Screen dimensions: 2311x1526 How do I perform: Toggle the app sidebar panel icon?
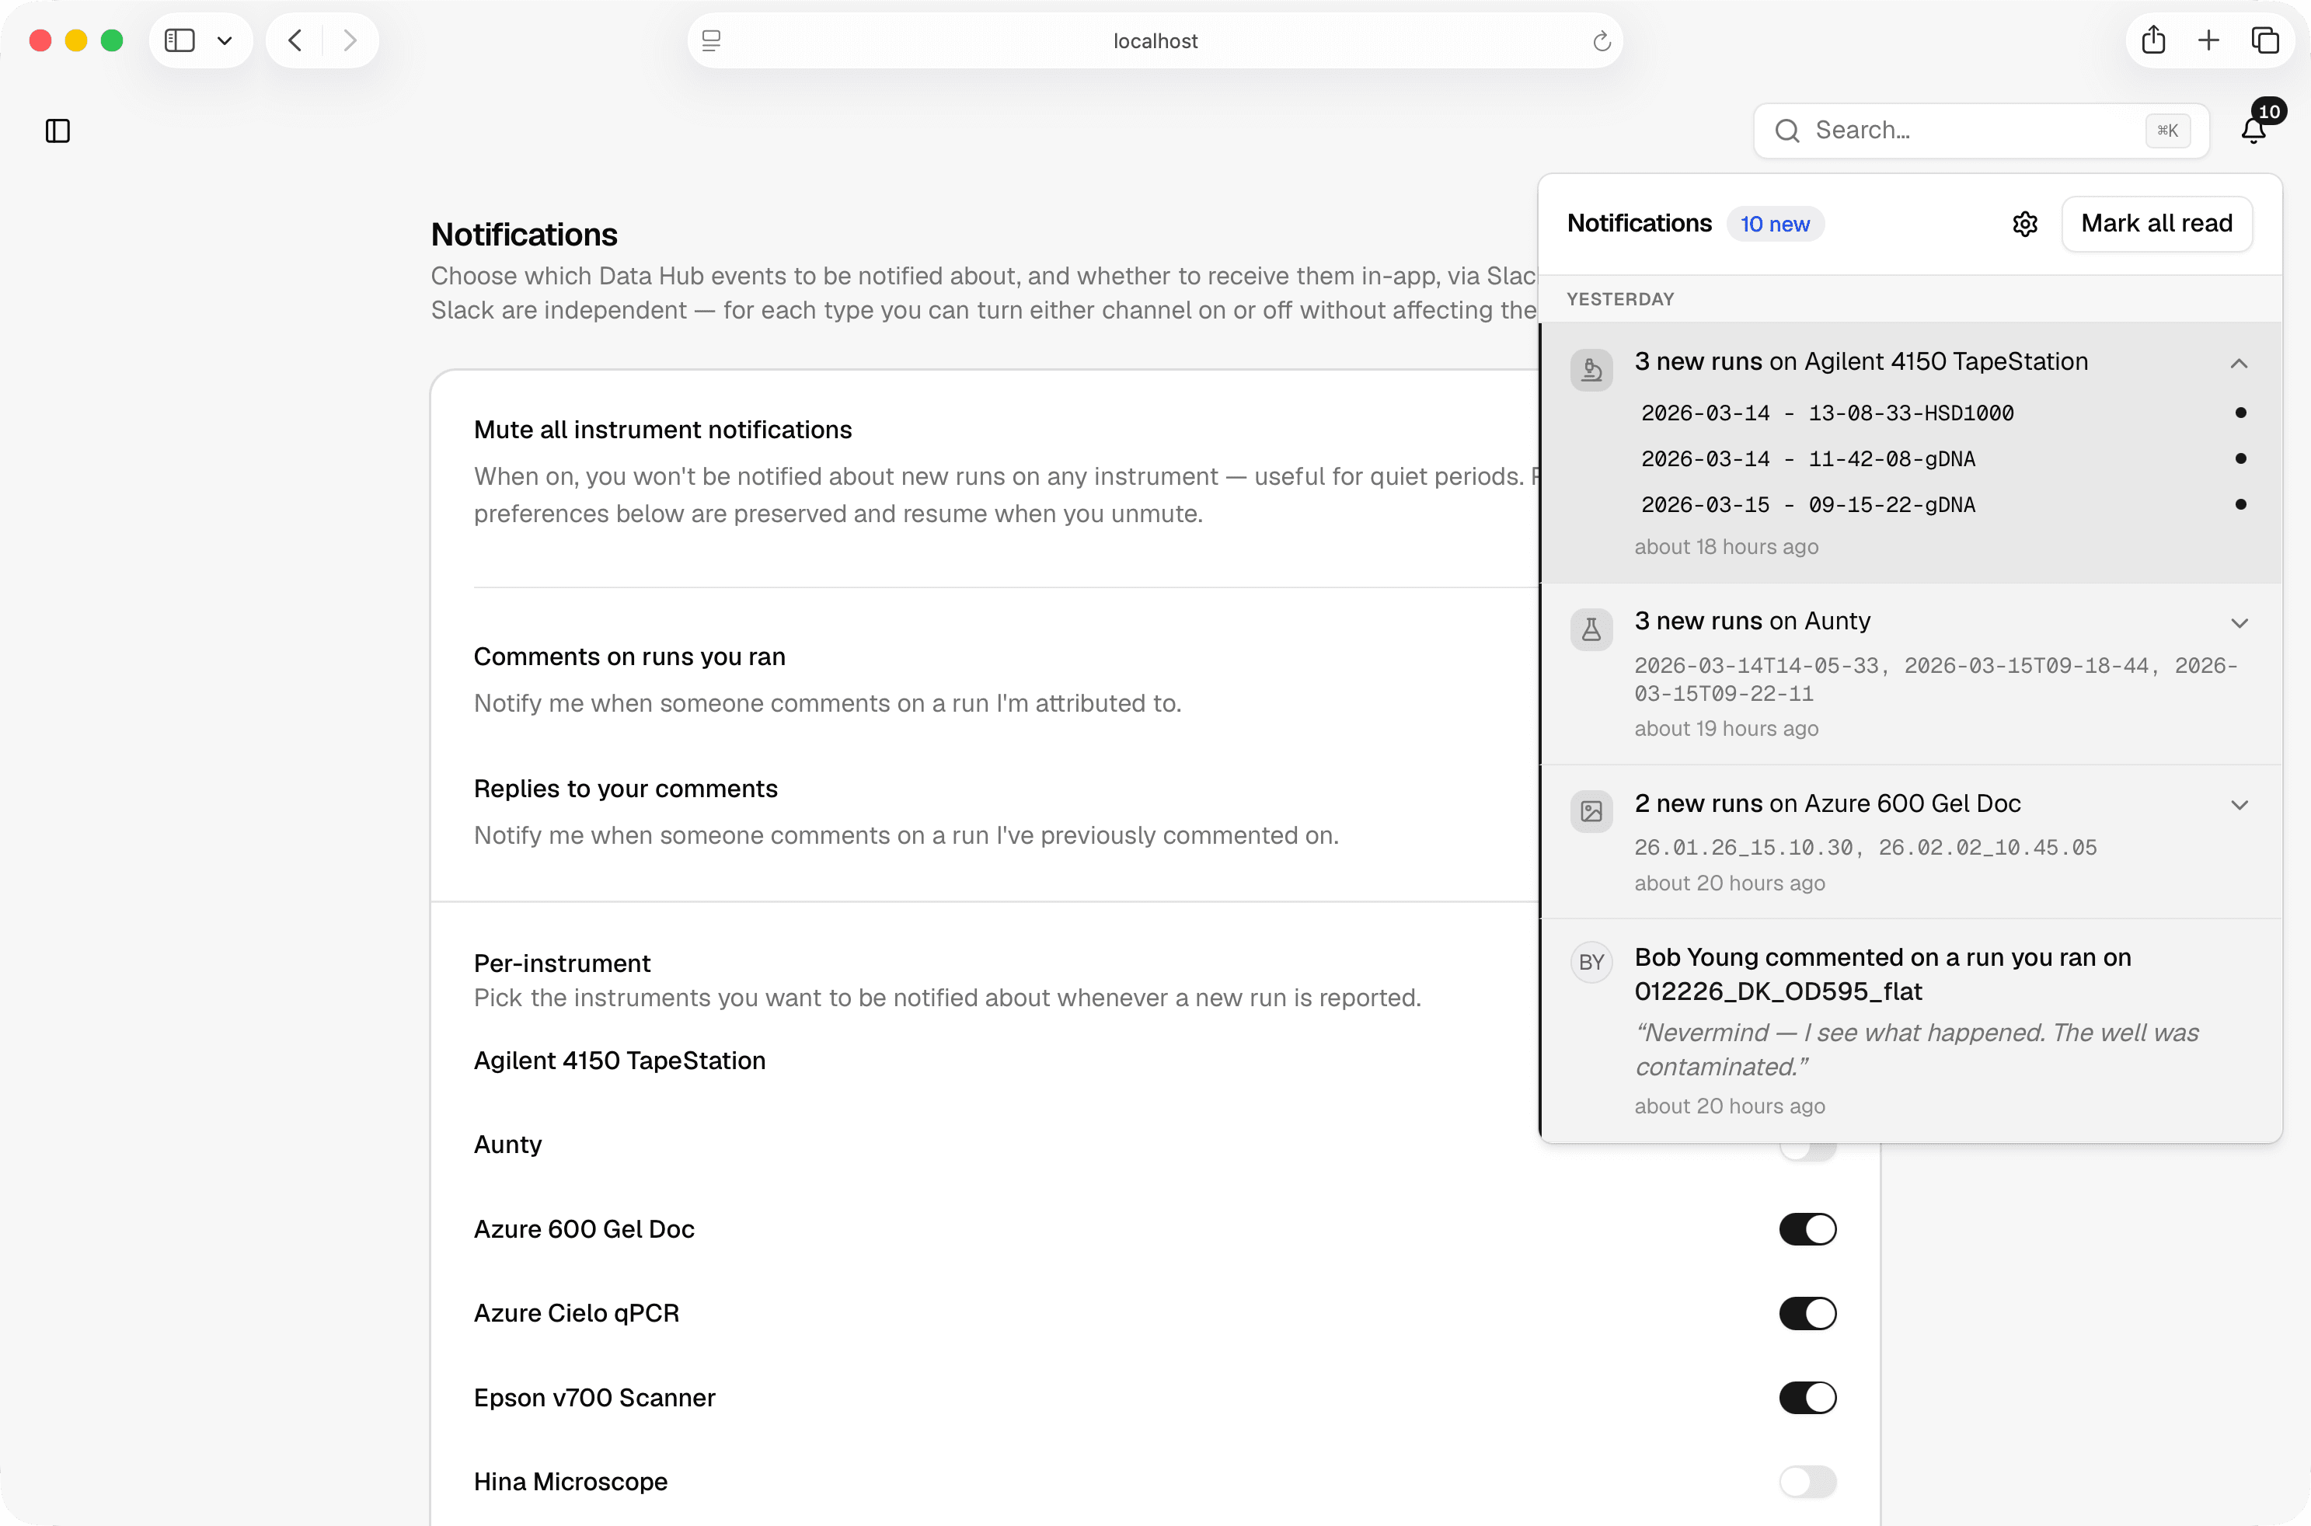58,131
